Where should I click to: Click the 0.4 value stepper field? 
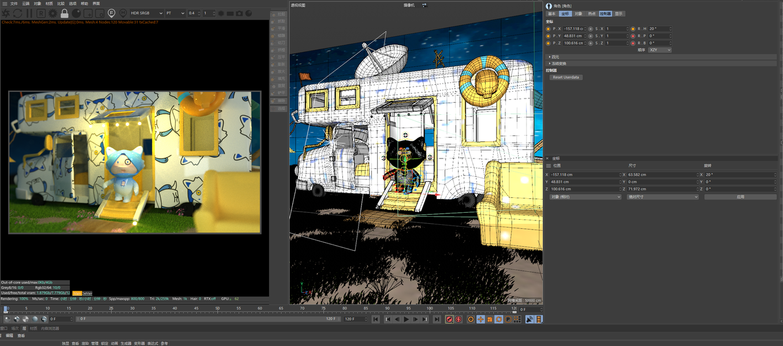tap(194, 13)
